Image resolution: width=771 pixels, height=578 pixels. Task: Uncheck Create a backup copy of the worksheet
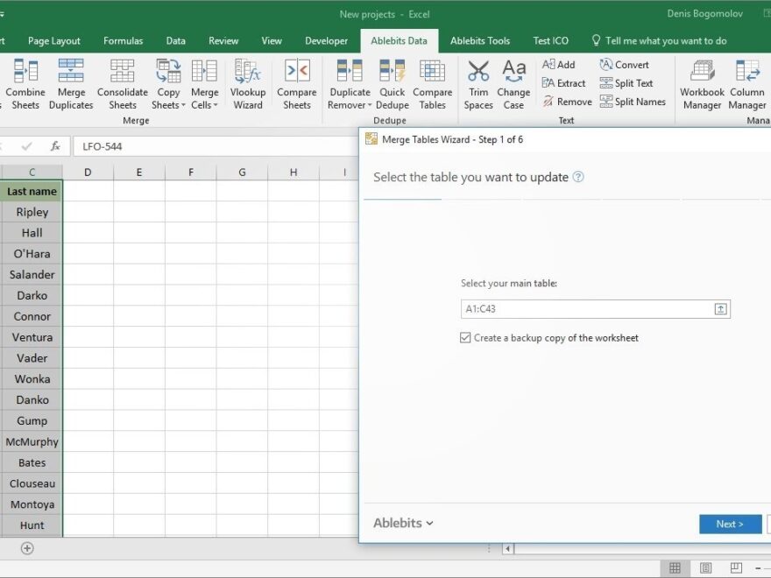465,337
